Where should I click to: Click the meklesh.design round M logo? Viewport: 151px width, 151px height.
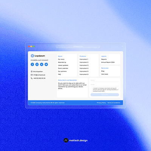click(x=66, y=140)
